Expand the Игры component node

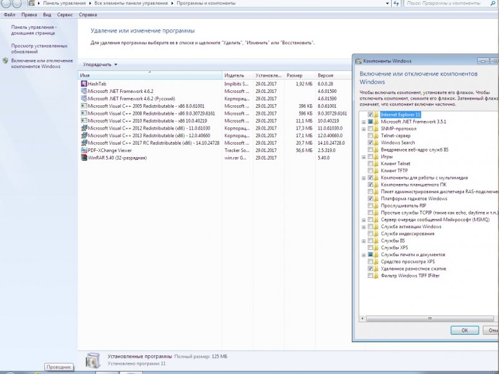(364, 157)
